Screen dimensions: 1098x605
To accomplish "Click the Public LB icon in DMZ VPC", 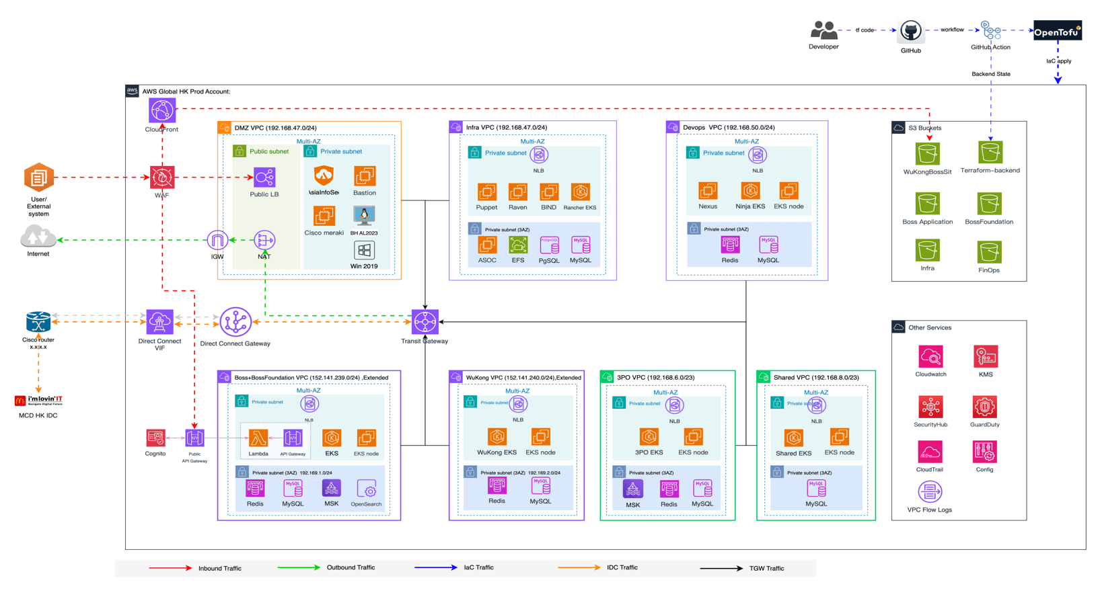I will pos(264,177).
